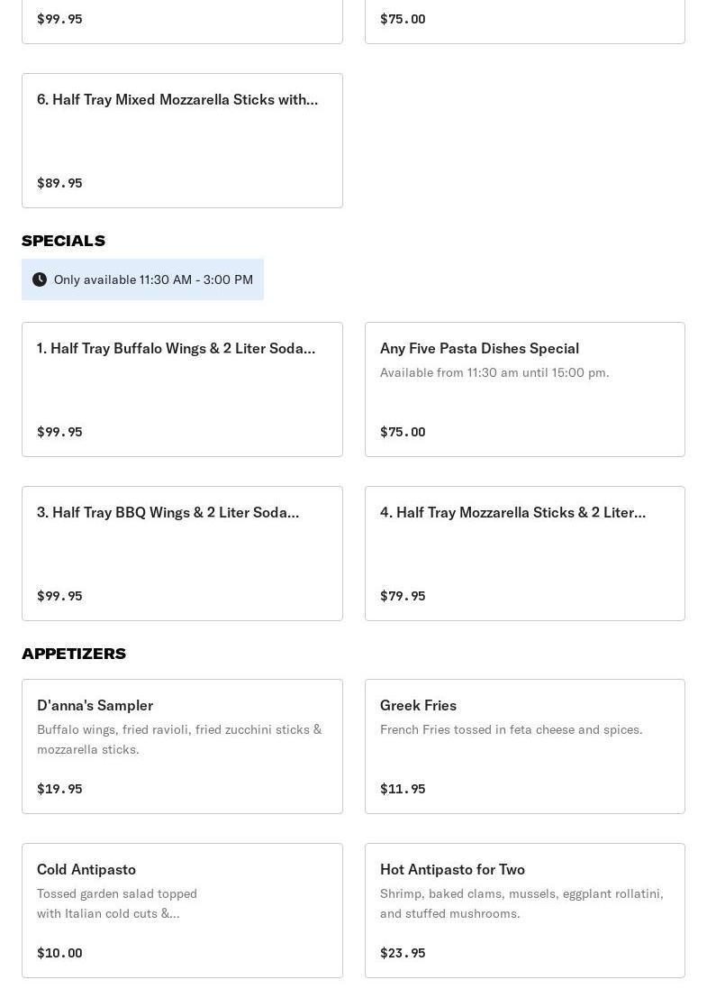707x989 pixels.
Task: Select Half Tray Buffalo Wings & Soda special
Action: 182,389
